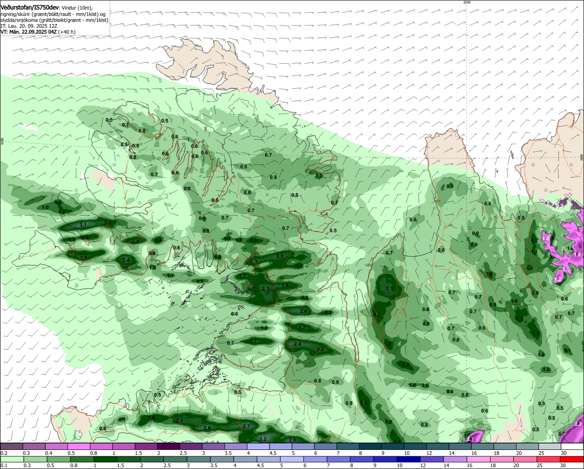Click the 'VT: Mán. 22.09.2025 04Z' valid time
Screen dimensions: 584x469
pos(28,32)
